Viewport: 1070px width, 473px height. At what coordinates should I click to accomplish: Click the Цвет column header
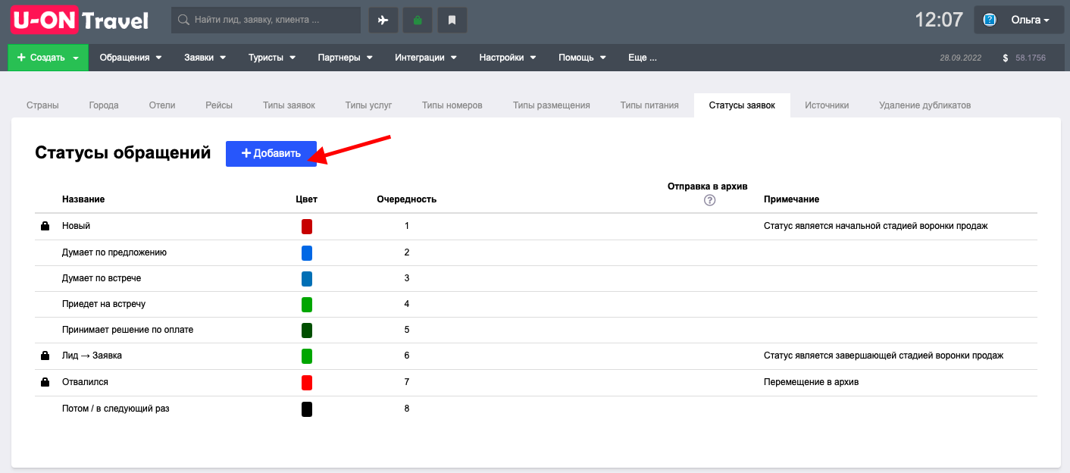pyautogui.click(x=306, y=199)
